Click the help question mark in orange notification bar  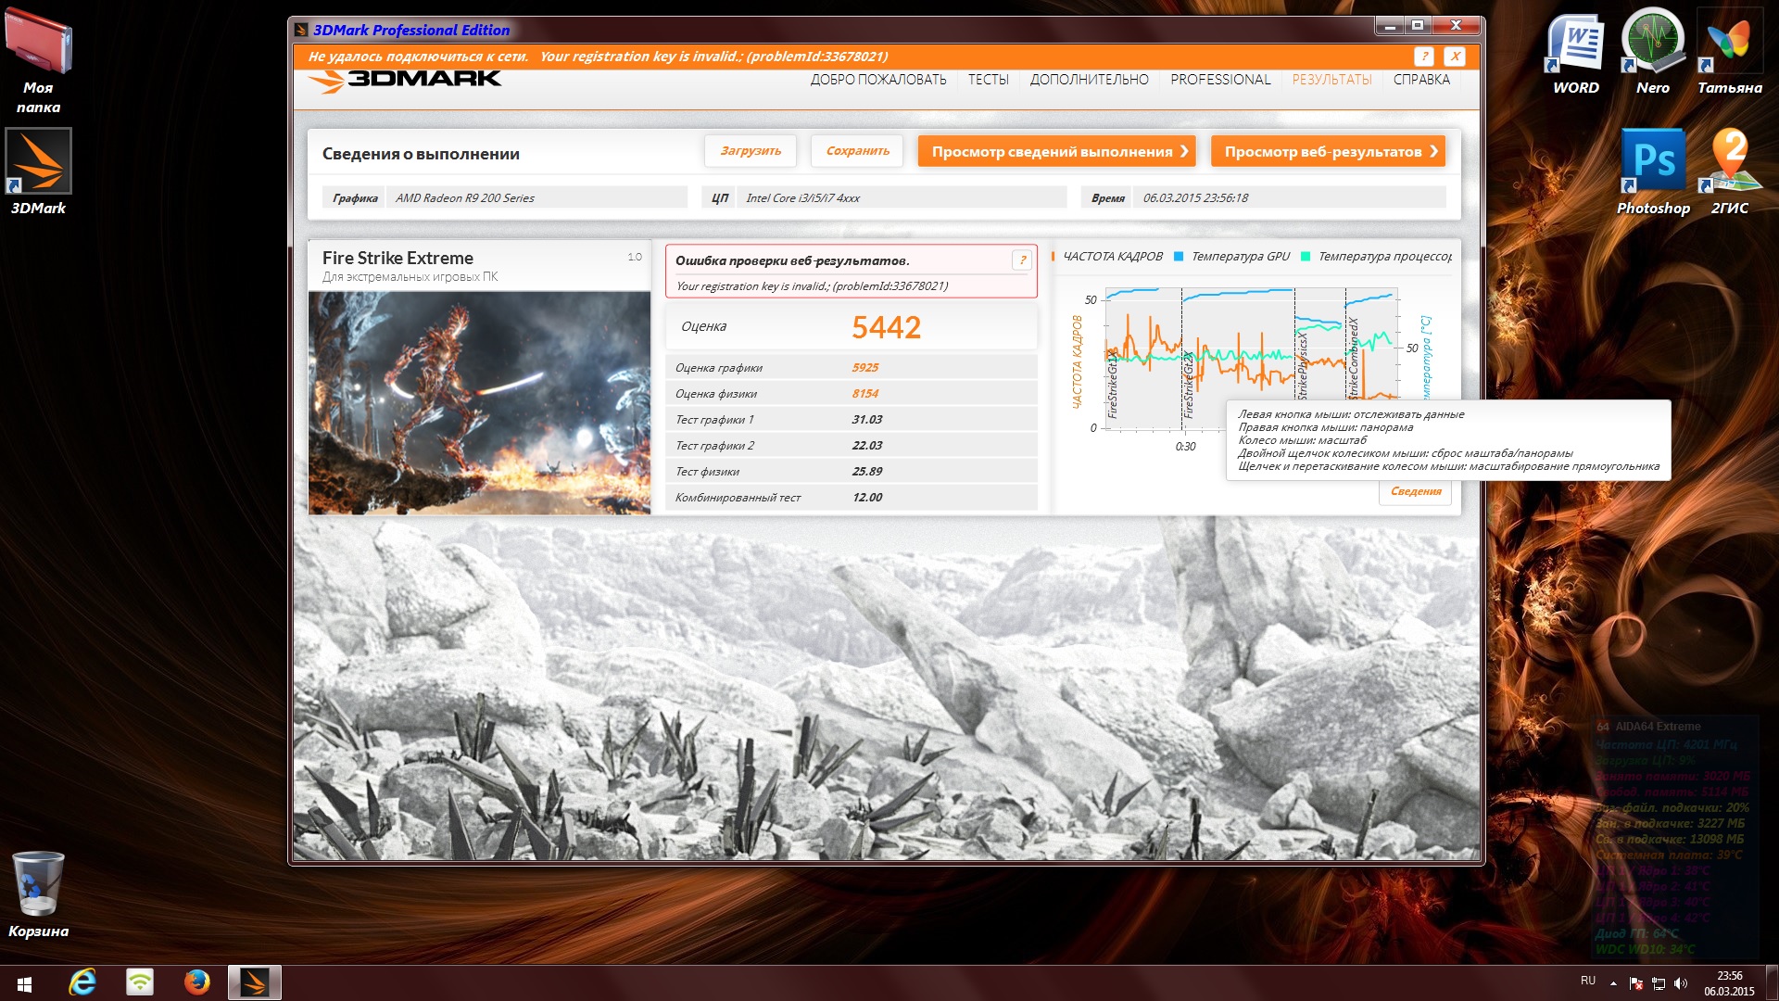click(x=1424, y=57)
